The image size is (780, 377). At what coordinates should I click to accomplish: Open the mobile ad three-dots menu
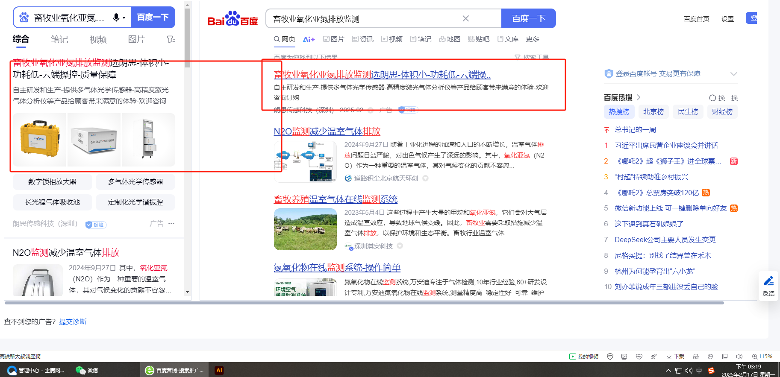pyautogui.click(x=171, y=224)
